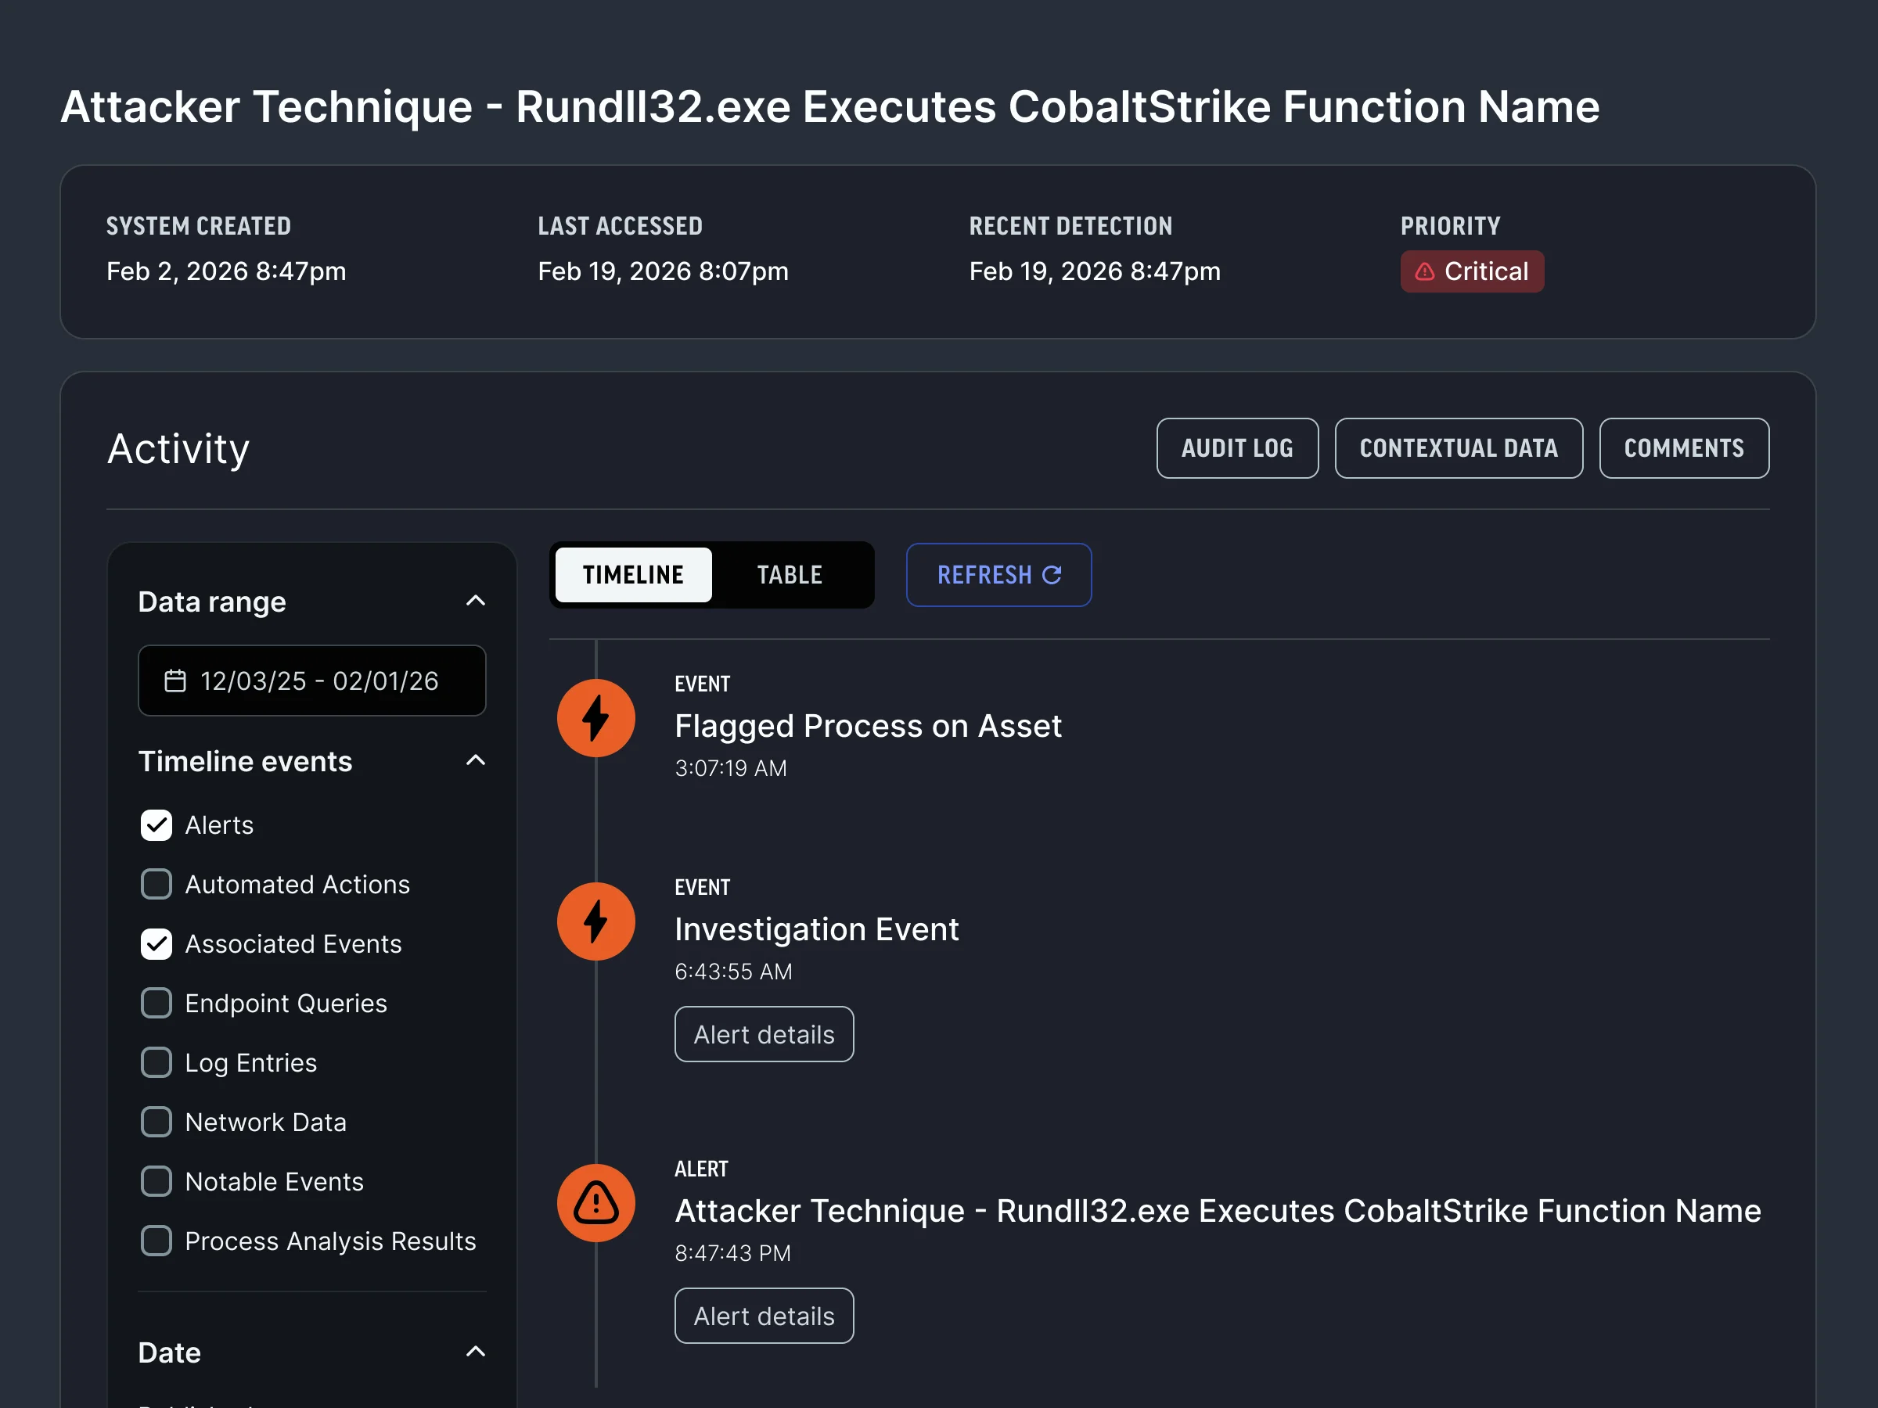Select the Flagged Process on Asset event title

pyautogui.click(x=868, y=727)
